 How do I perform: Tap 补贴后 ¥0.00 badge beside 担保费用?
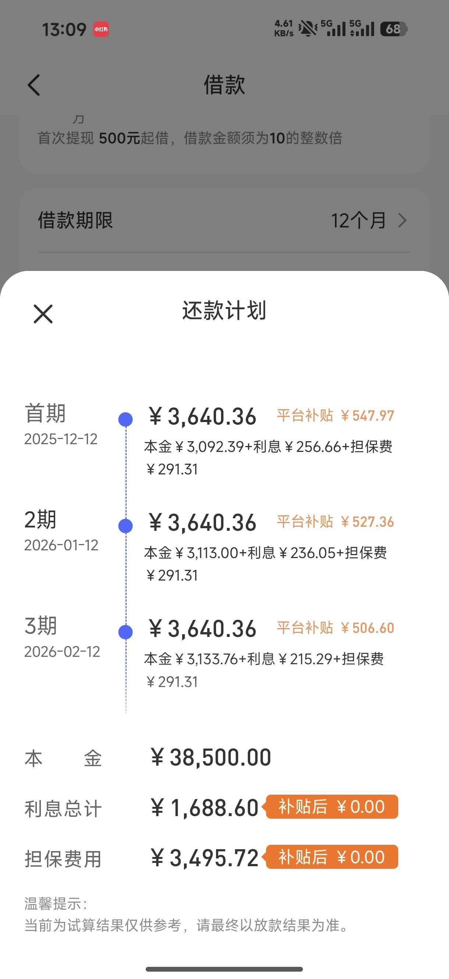coord(331,857)
